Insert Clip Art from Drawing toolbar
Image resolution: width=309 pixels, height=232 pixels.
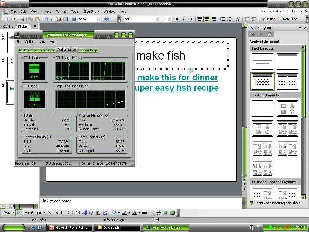[x=98, y=213]
